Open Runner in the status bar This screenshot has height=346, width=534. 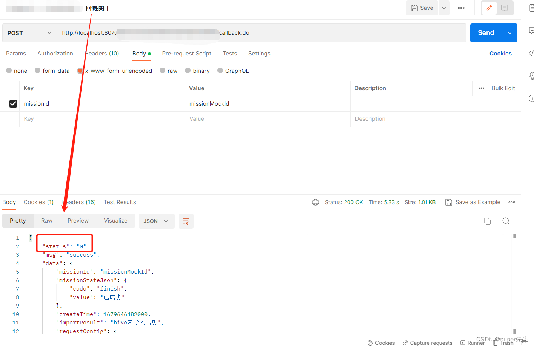click(x=472, y=343)
